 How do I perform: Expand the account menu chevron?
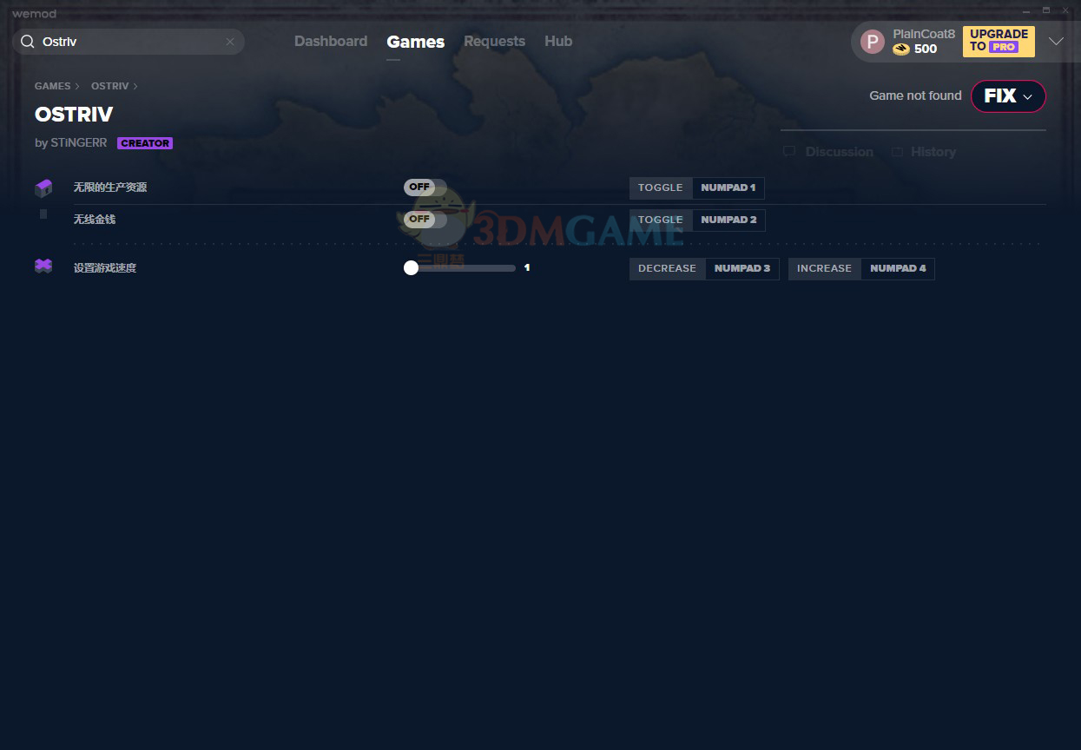[1056, 42]
